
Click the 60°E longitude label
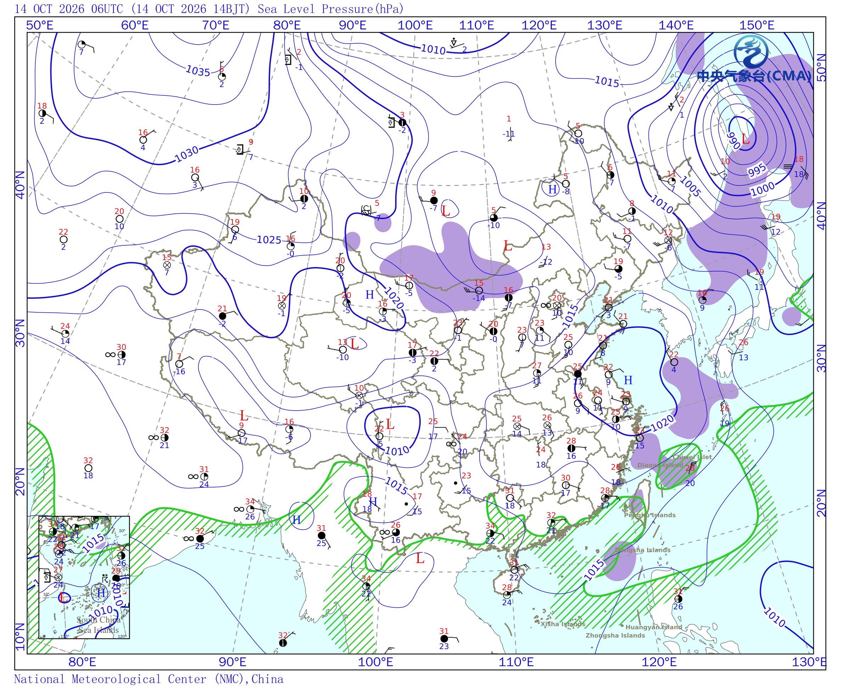pos(135,26)
